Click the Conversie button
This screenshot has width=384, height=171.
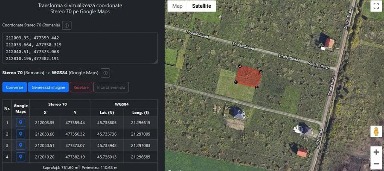tap(15, 87)
